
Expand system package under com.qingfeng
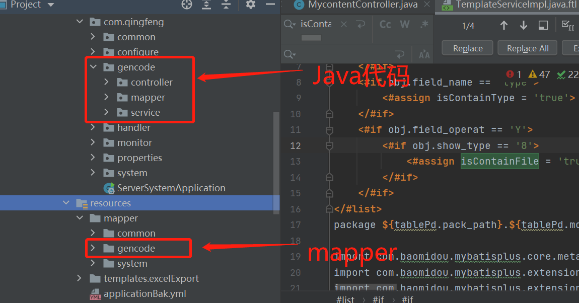(x=93, y=173)
